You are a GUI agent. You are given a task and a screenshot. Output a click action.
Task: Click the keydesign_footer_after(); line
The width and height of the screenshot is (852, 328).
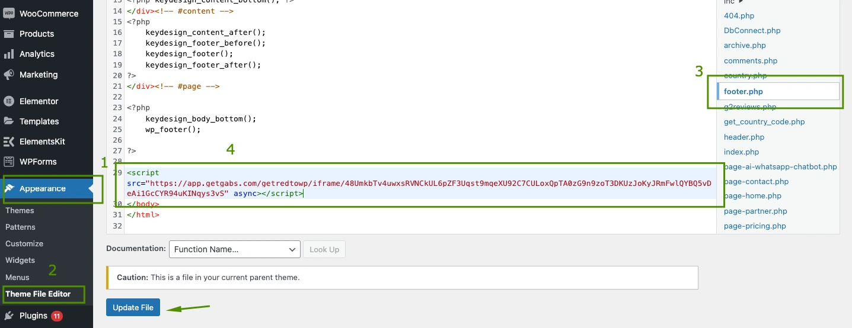tap(203, 65)
